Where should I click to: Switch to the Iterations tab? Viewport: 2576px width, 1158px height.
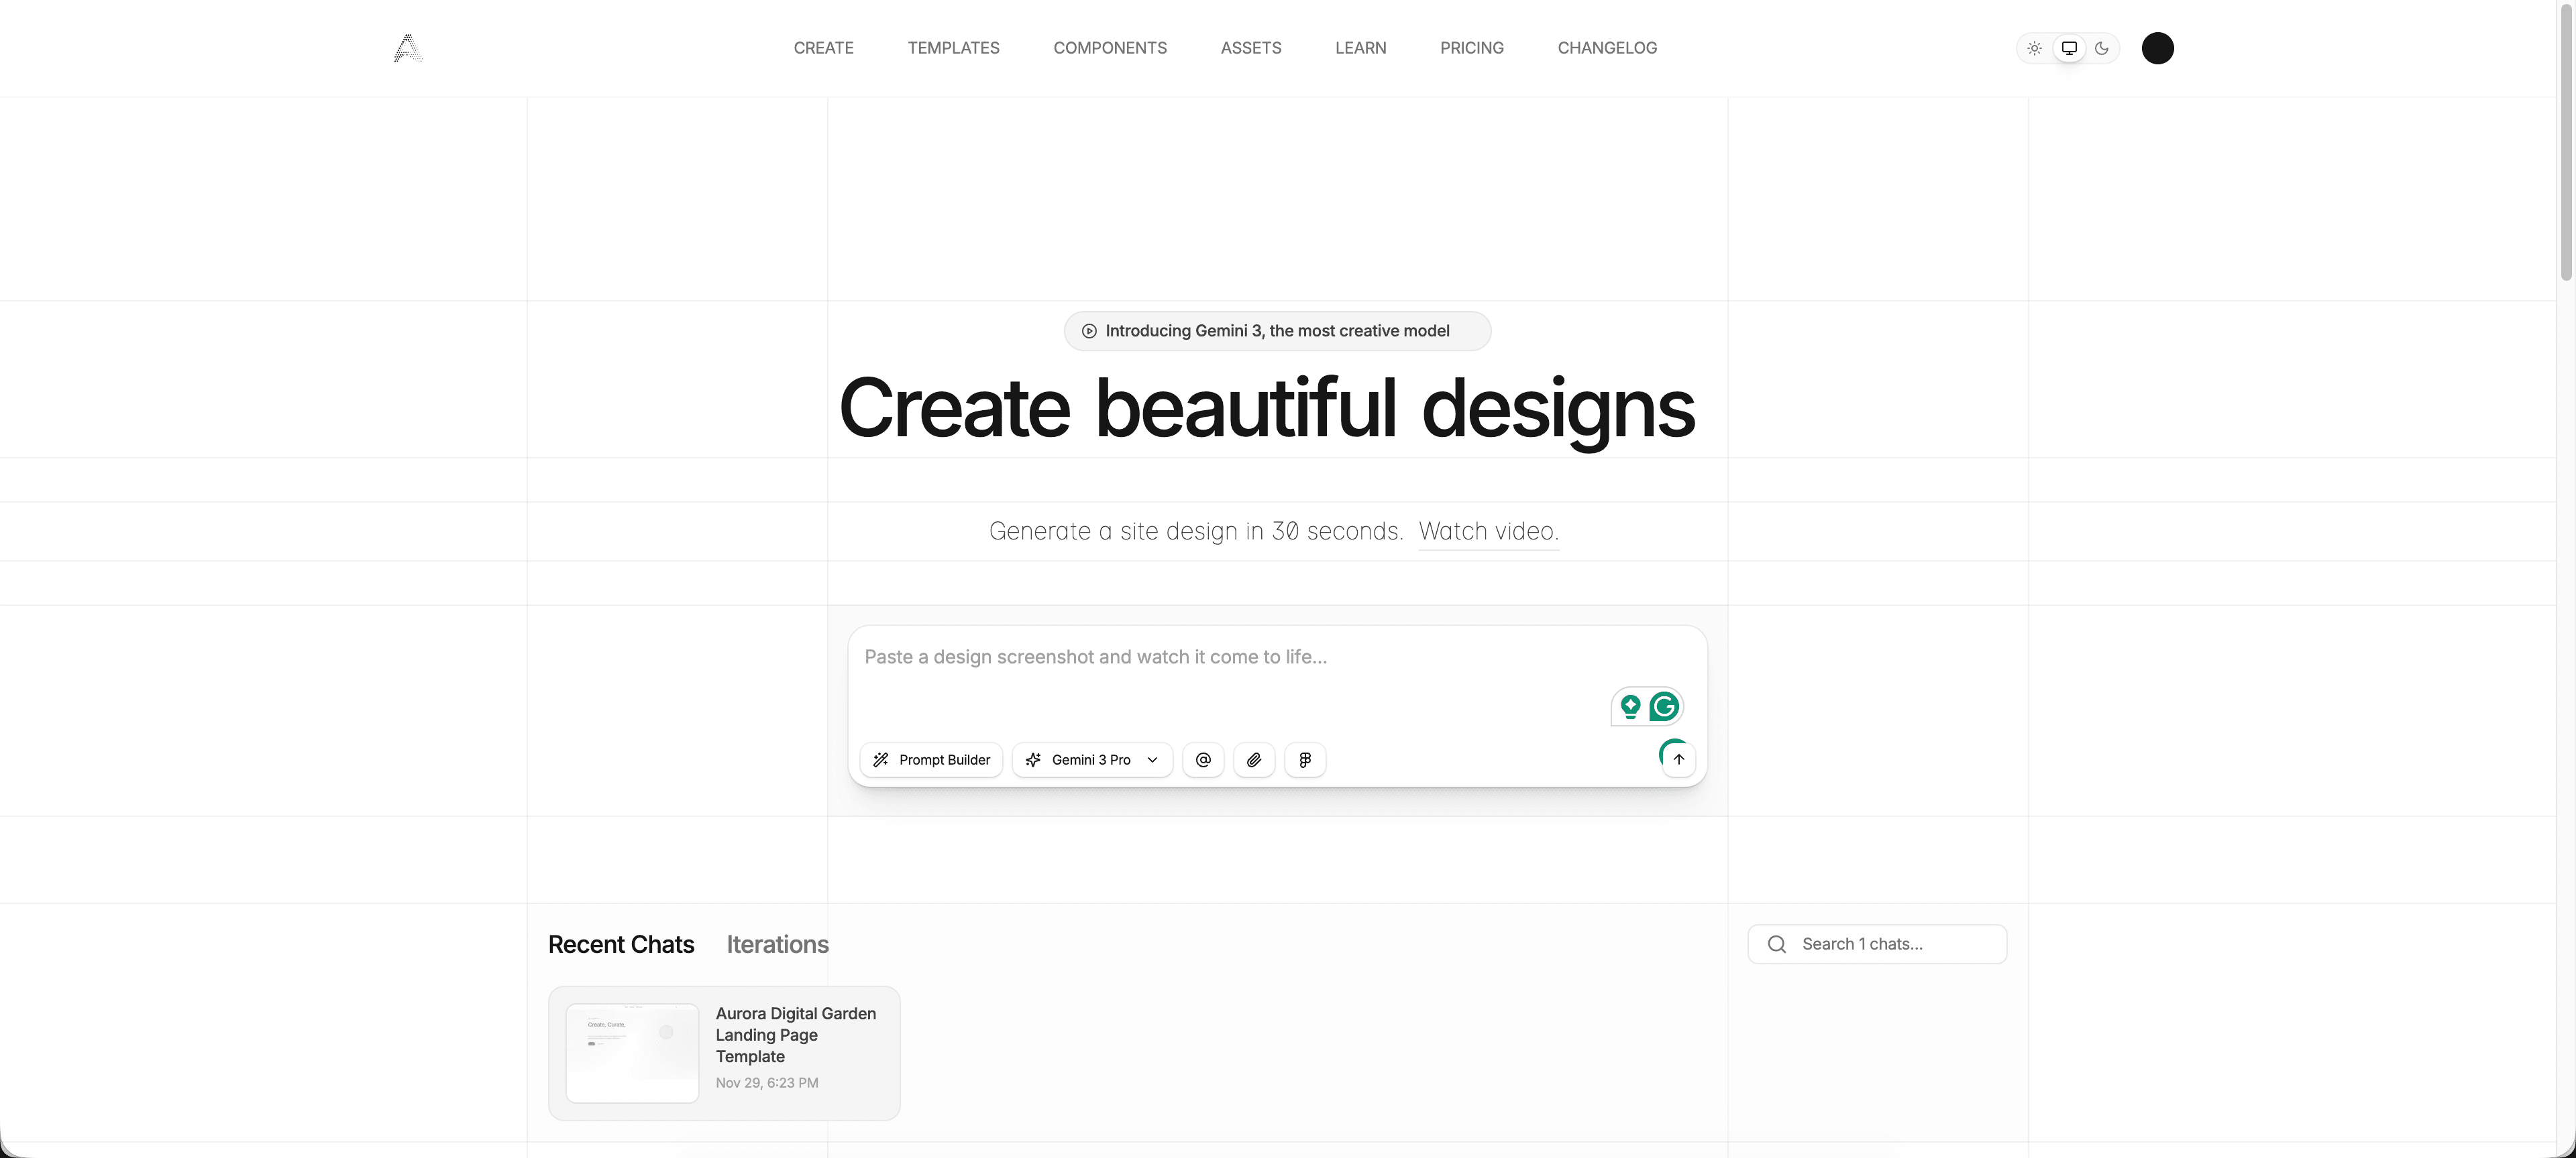pyautogui.click(x=777, y=944)
